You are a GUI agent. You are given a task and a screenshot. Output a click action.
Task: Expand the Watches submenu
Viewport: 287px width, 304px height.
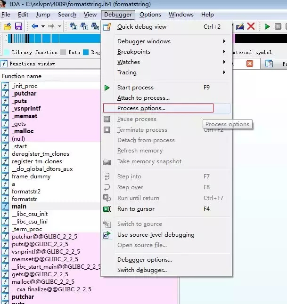click(x=167, y=62)
